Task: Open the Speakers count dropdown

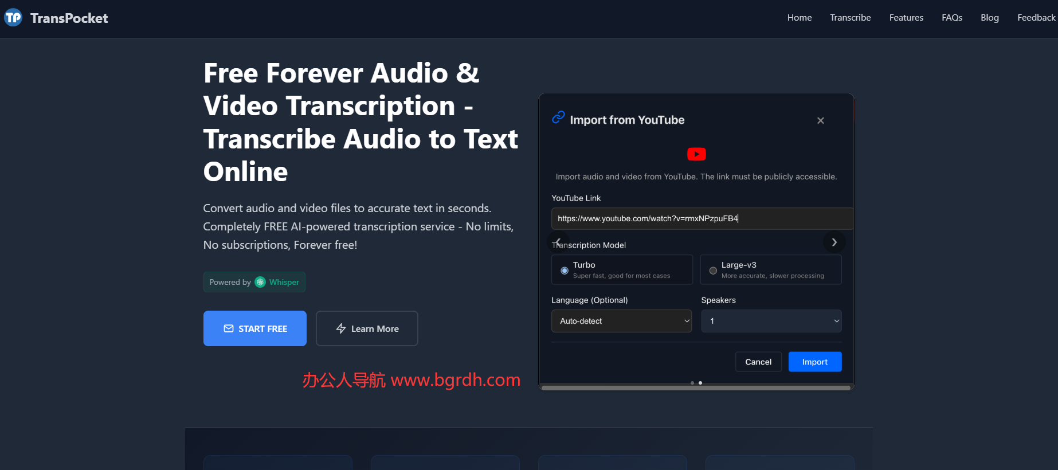Action: click(x=771, y=321)
